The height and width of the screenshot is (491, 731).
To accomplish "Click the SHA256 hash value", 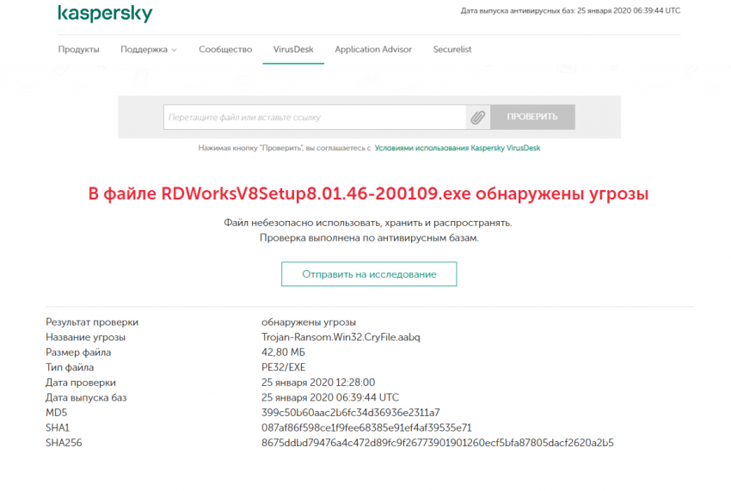I will click(x=437, y=443).
